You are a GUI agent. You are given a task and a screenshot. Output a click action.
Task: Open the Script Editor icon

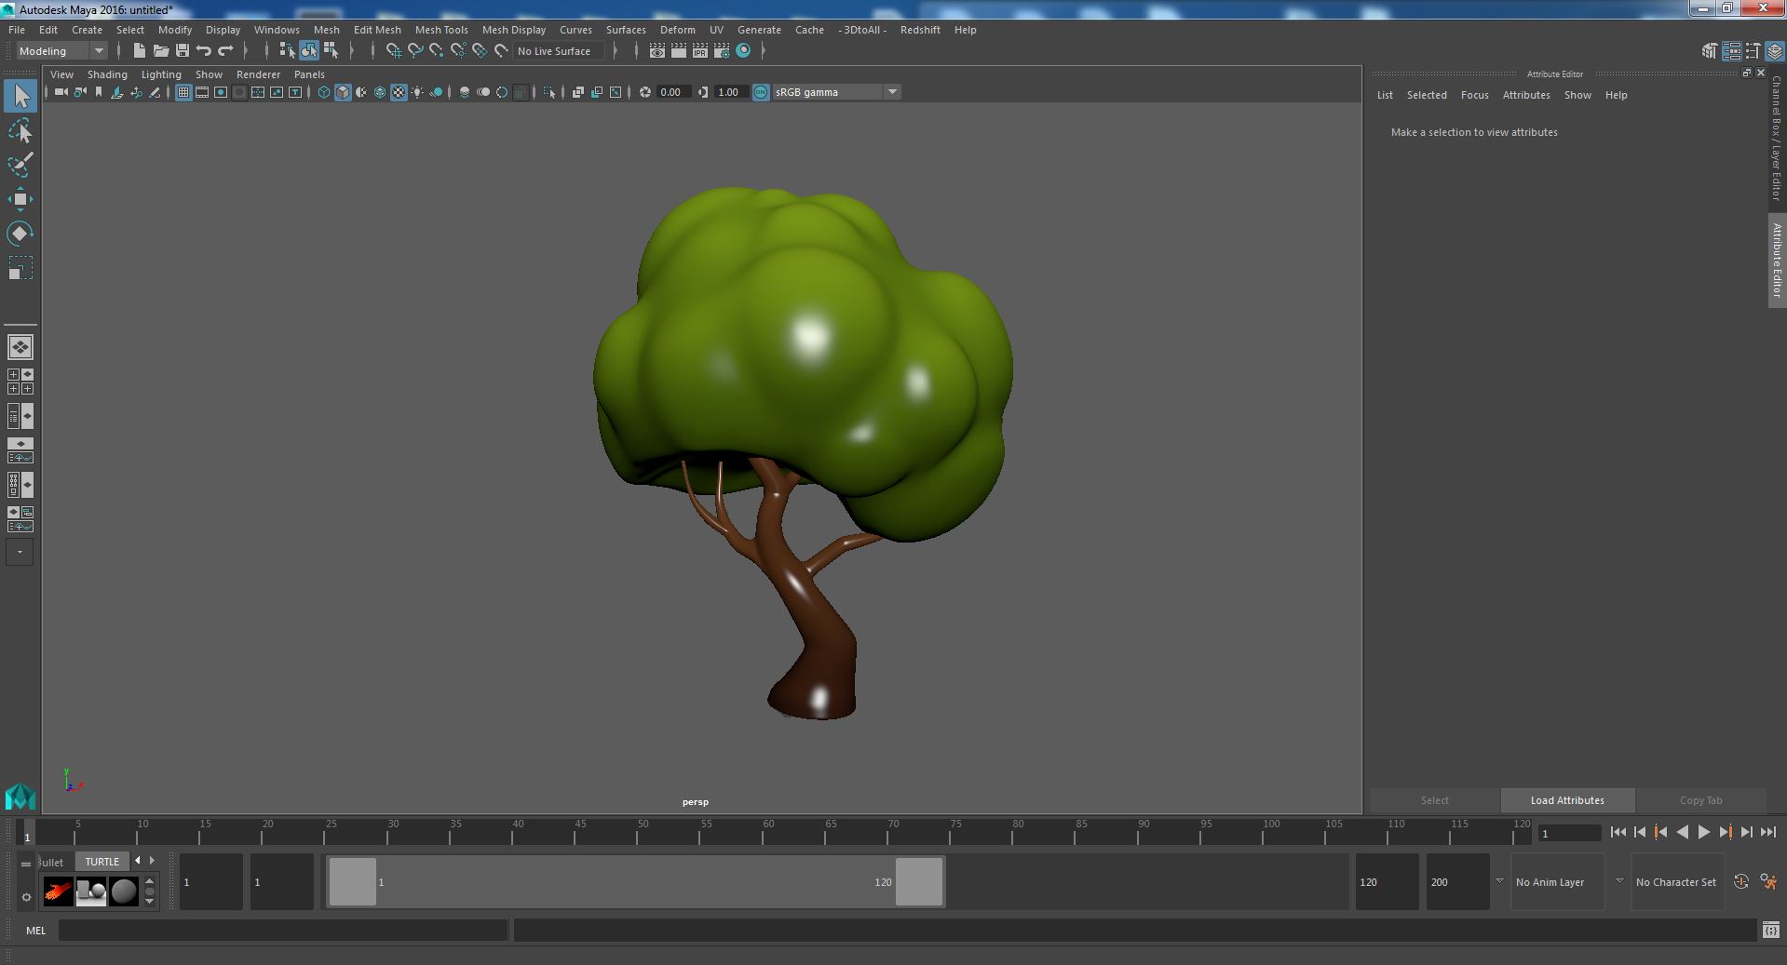pyautogui.click(x=1770, y=930)
